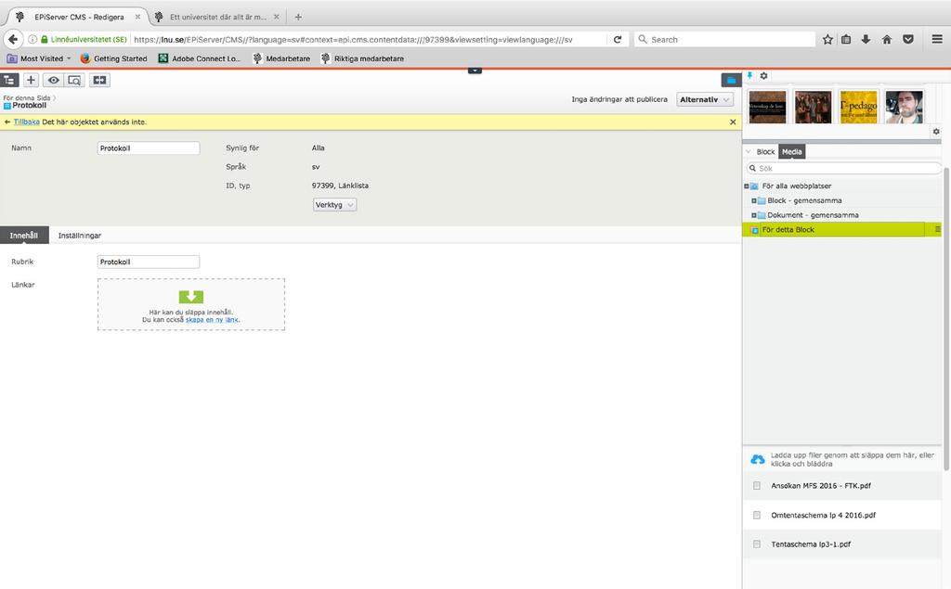Click the blue pin icon in assets pane
Viewport: 951px width, 589px height.
point(749,76)
